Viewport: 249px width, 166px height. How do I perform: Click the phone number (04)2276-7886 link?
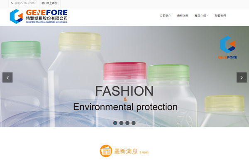pyautogui.click(x=24, y=3)
